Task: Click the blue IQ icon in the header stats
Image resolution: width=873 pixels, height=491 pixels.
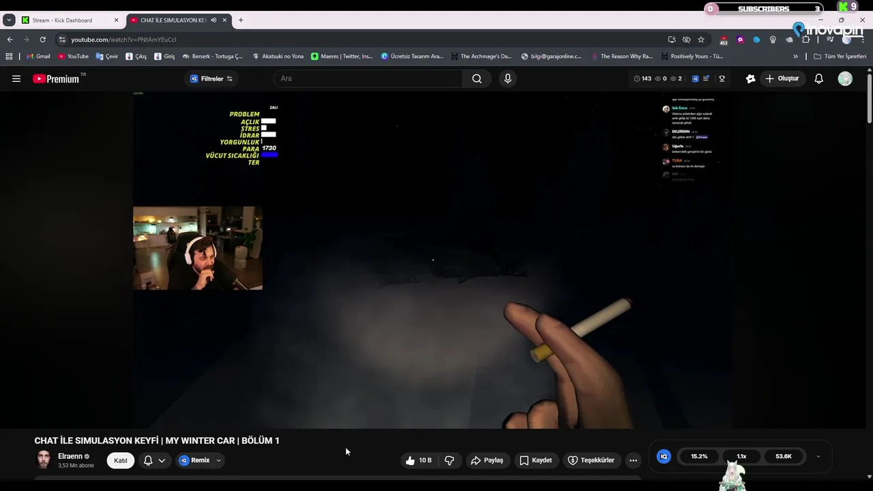Action: (x=695, y=78)
